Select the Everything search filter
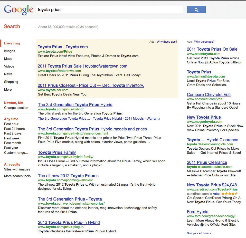The image size is (246, 238). pyautogui.click(x=12, y=43)
